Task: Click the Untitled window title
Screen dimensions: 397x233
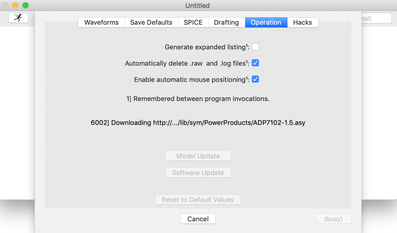Action: pyautogui.click(x=198, y=6)
